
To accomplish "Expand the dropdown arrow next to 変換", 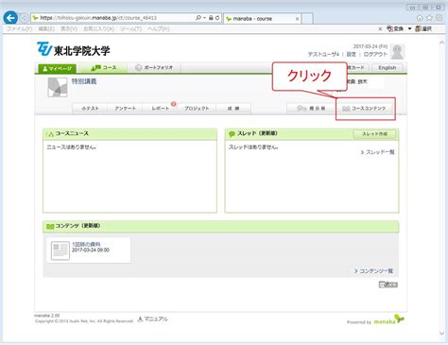I will (x=409, y=28).
